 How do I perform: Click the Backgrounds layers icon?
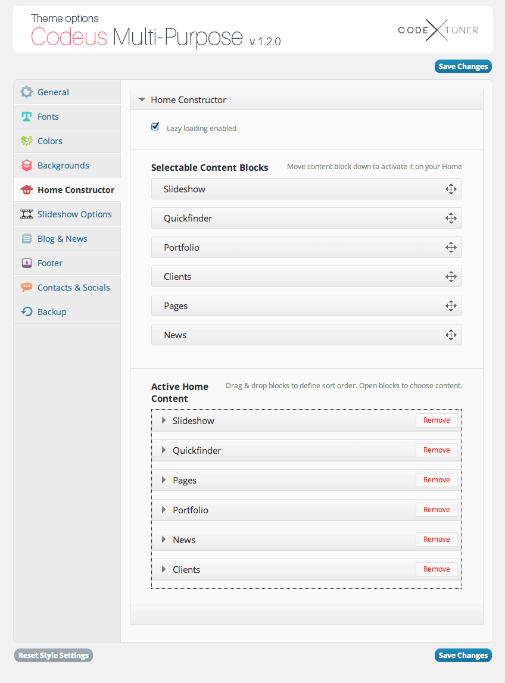tap(27, 165)
